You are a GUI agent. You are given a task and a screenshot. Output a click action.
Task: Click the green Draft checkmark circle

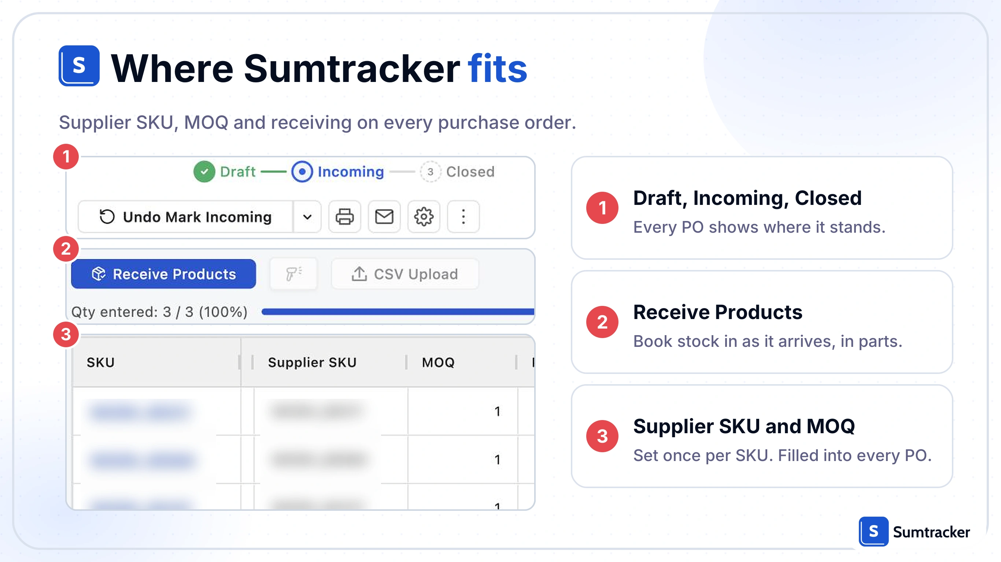[x=204, y=172]
